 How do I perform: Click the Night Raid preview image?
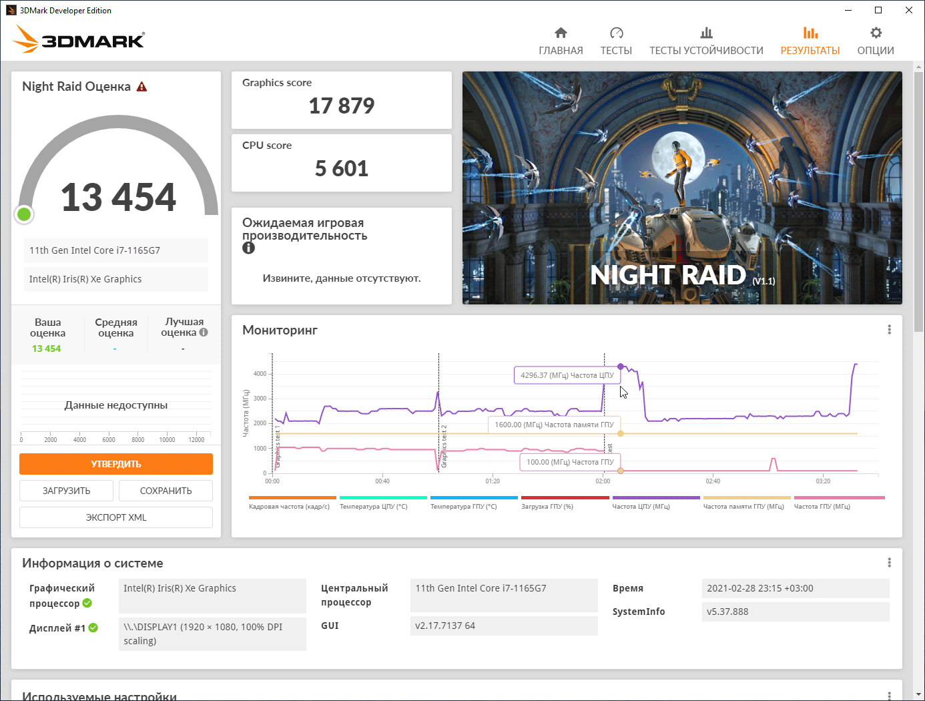682,188
